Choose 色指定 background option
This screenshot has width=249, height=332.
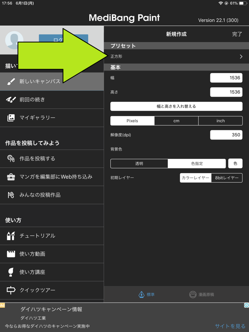pos(197,164)
